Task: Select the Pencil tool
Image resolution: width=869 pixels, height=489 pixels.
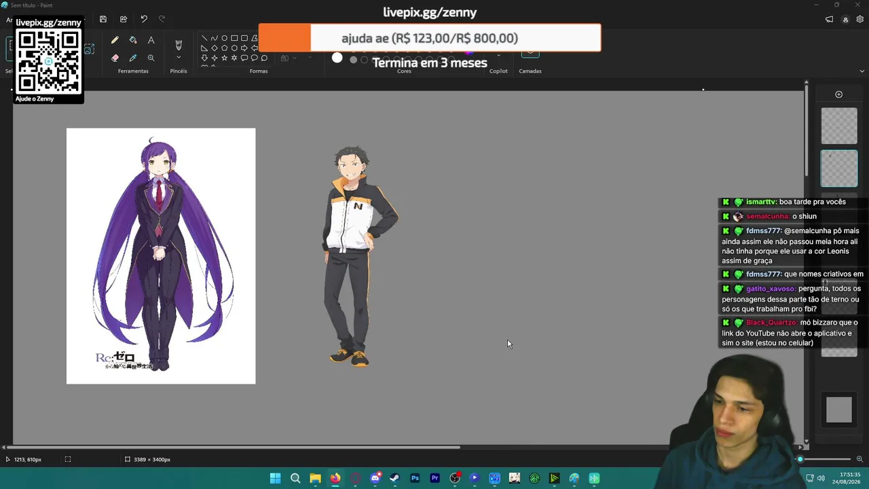Action: 115,41
